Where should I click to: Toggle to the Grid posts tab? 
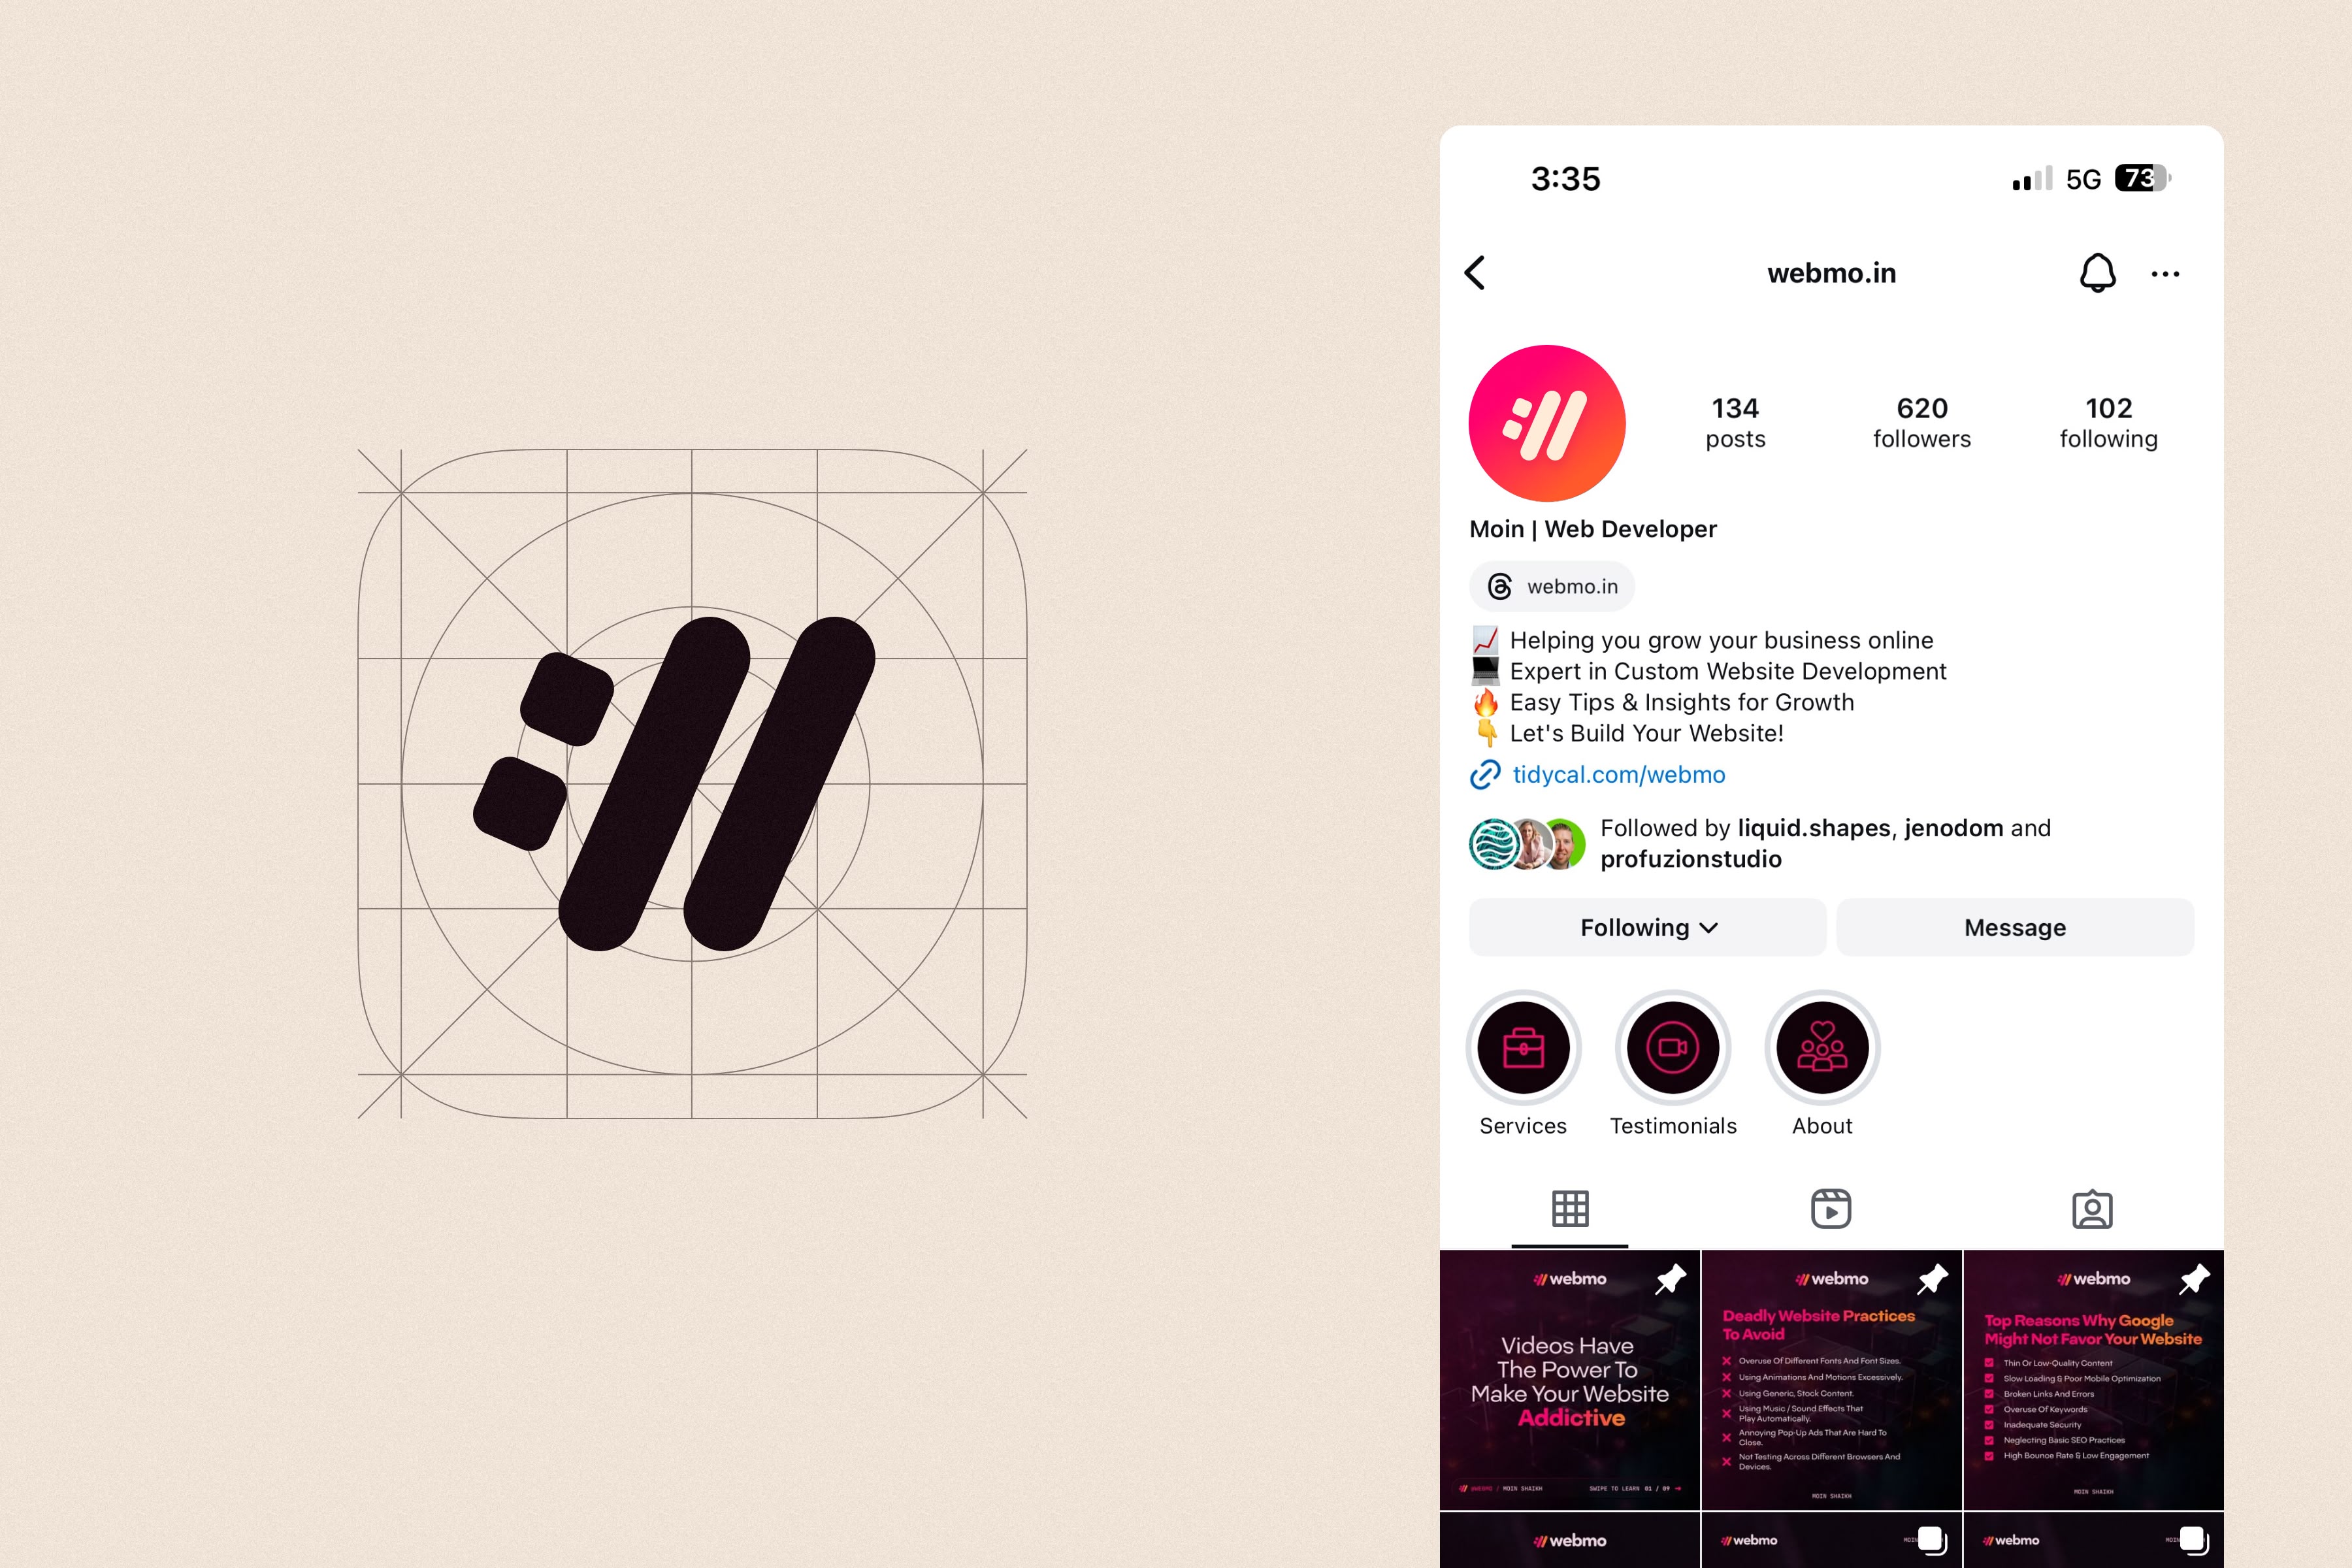coord(1570,1209)
